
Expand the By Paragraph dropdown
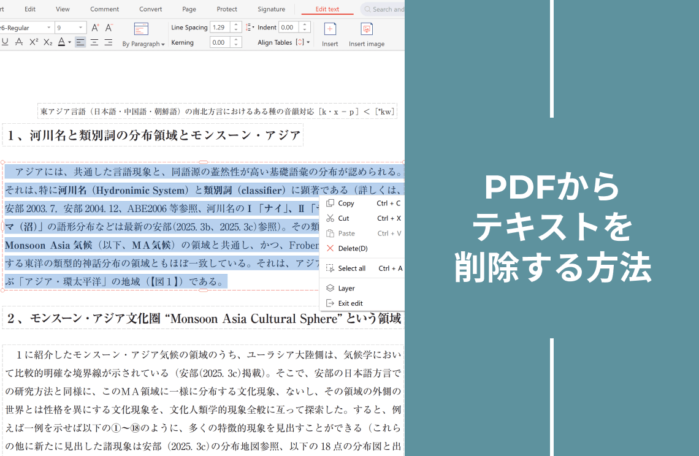(143, 44)
